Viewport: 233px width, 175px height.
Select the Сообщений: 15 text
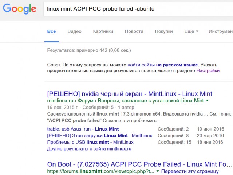pyautogui.click(x=174, y=142)
